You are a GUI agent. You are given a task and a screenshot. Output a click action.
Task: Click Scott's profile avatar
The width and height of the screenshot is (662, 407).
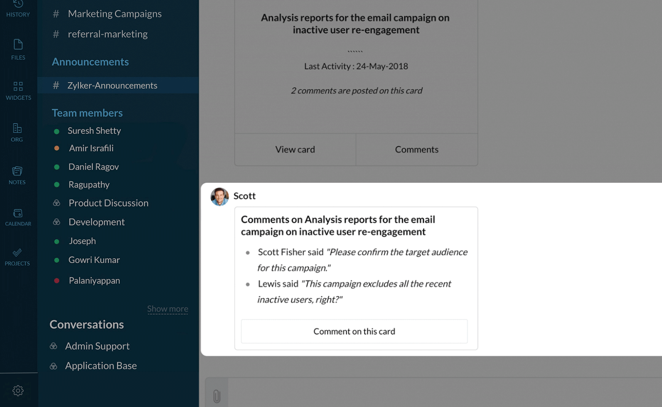pos(220,197)
